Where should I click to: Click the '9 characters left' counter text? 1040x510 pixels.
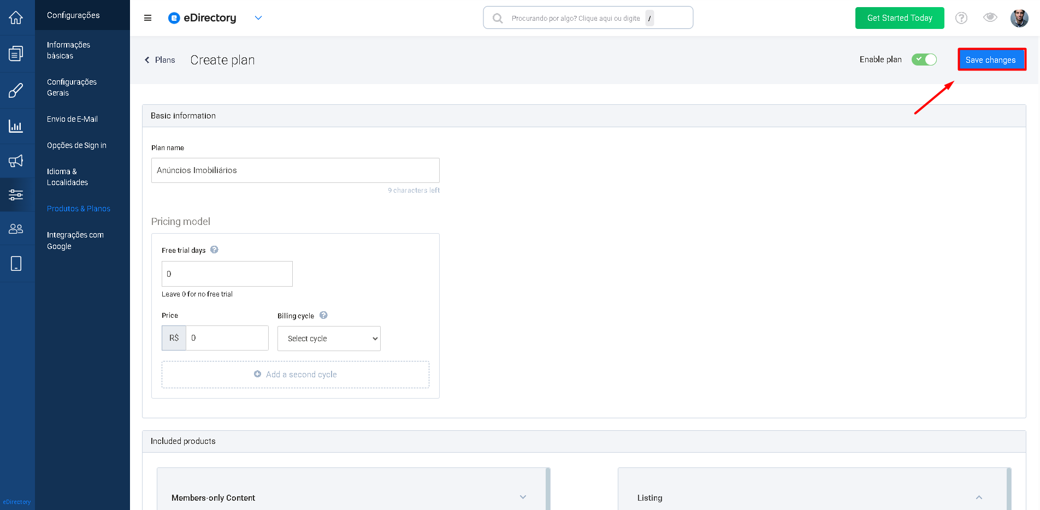click(413, 191)
